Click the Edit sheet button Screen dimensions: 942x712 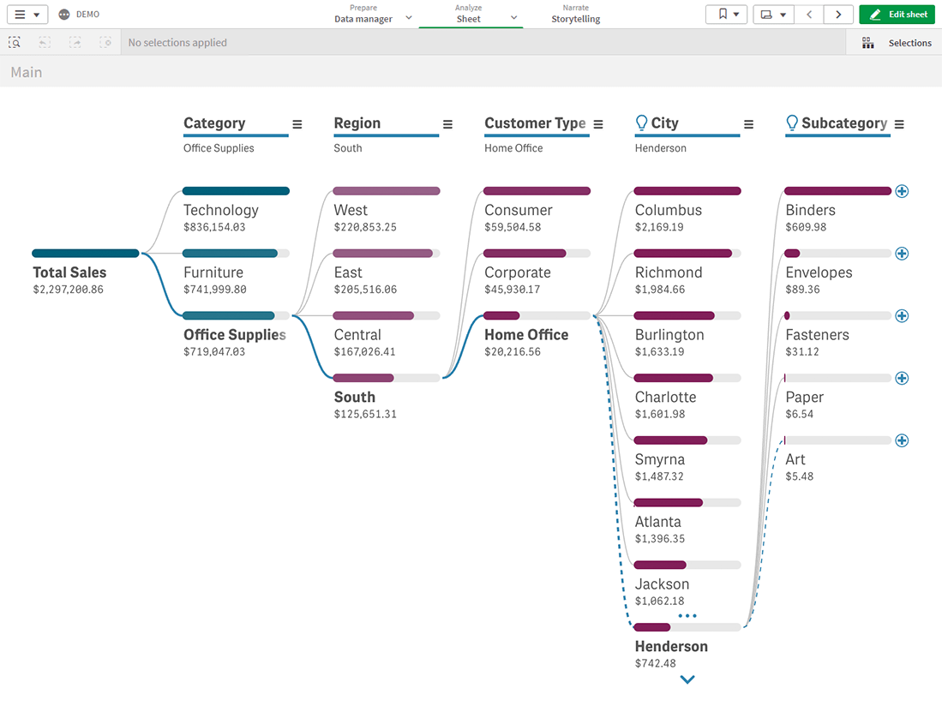click(897, 15)
